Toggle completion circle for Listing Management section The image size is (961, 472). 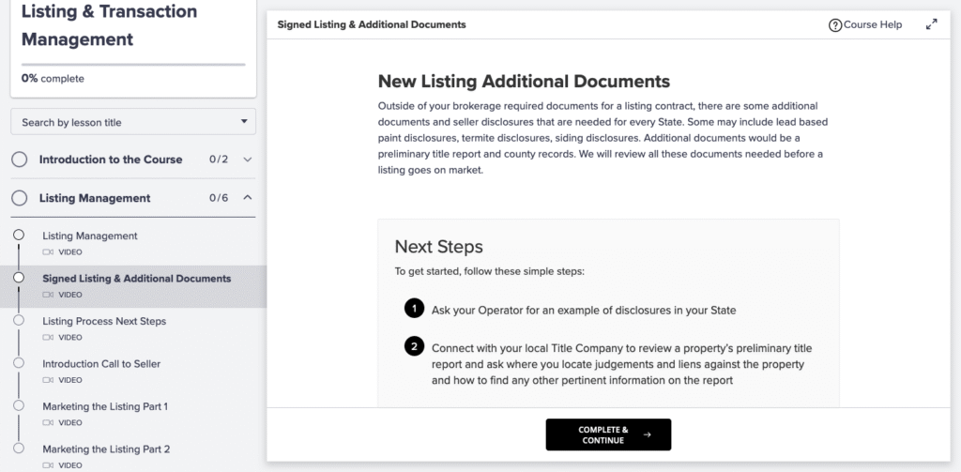pyautogui.click(x=20, y=198)
